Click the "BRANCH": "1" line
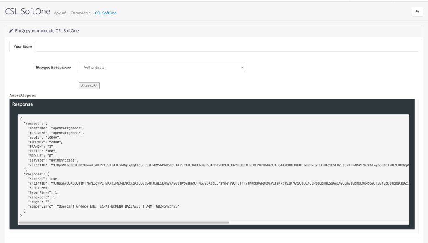Screen dimensions: 428x243 (x=41, y=147)
